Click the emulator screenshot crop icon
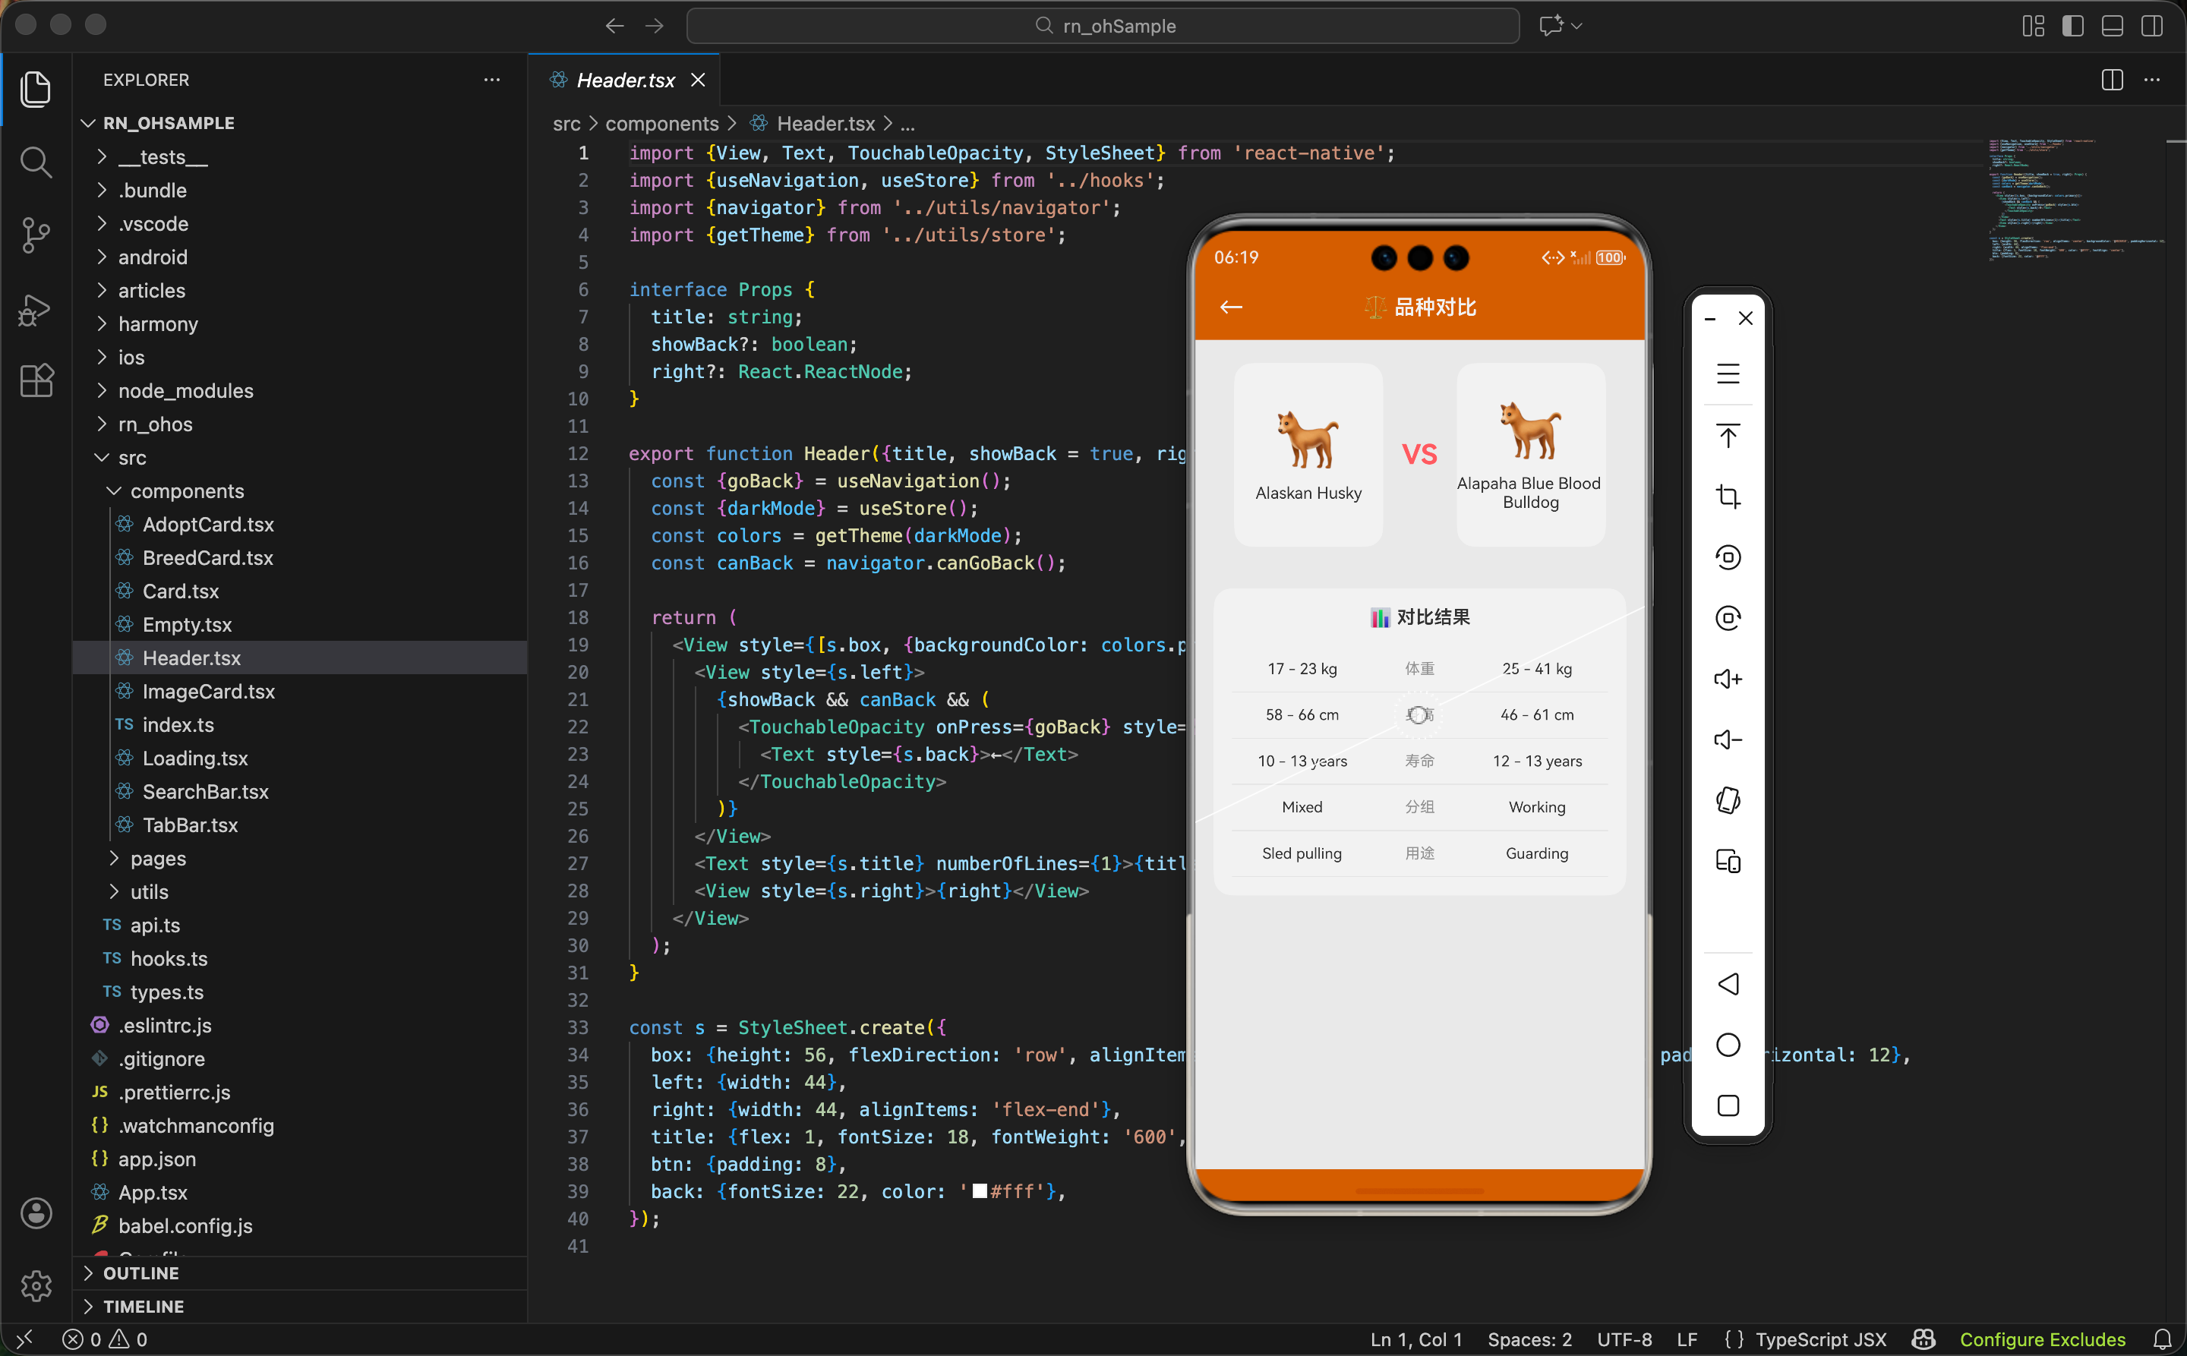This screenshot has width=2187, height=1356. (1728, 496)
